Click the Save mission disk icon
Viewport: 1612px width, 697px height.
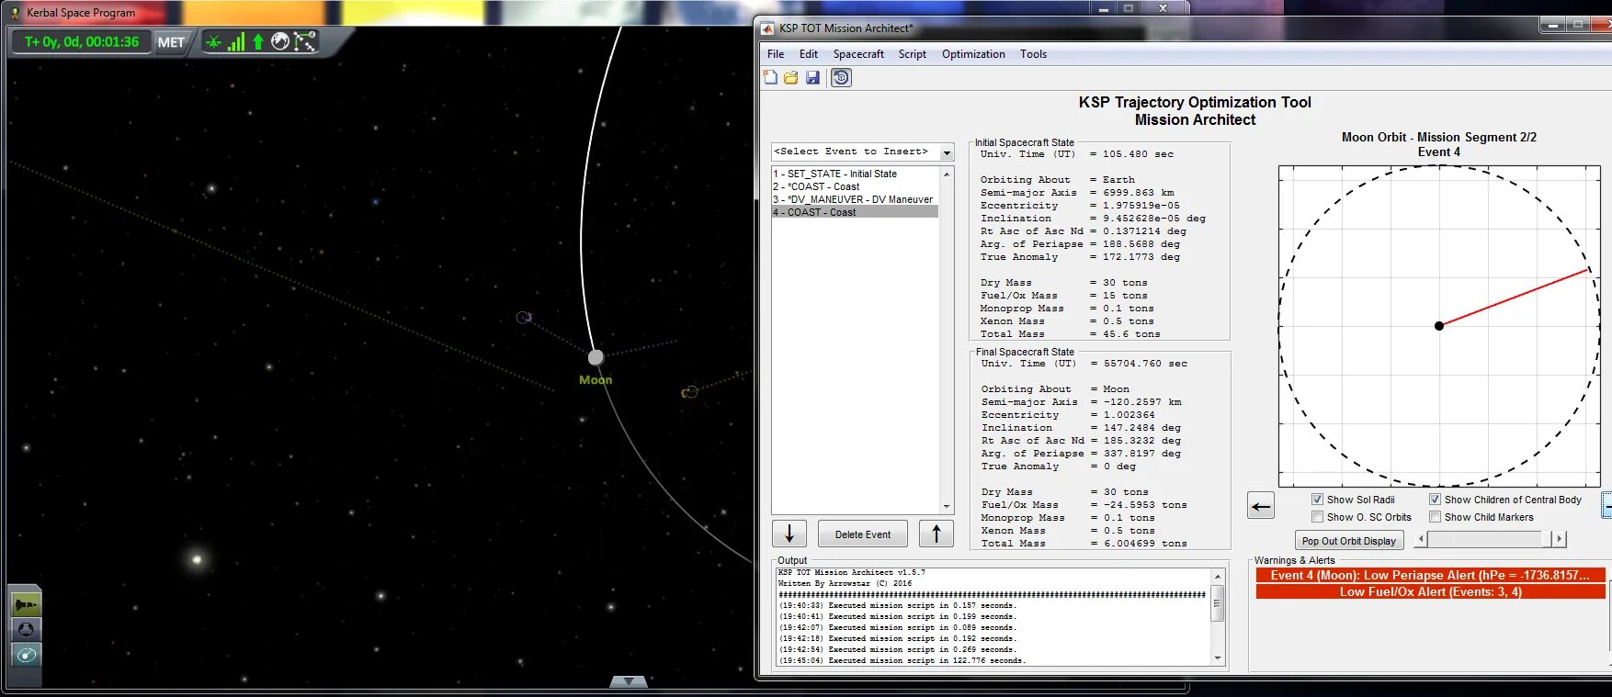pos(812,78)
